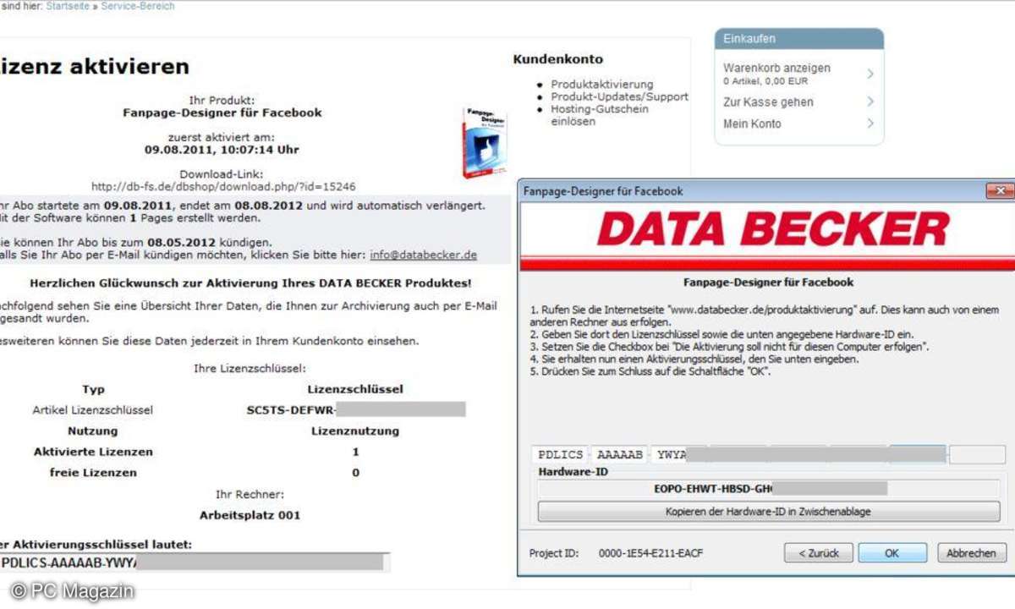Click the Project ID value 0000-1E54-E211-EACF
Viewport: 1015px width, 609px height.
tap(650, 553)
